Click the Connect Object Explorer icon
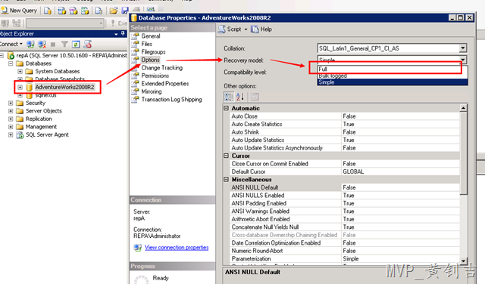Viewport: 485px width, 284px height. click(x=30, y=45)
